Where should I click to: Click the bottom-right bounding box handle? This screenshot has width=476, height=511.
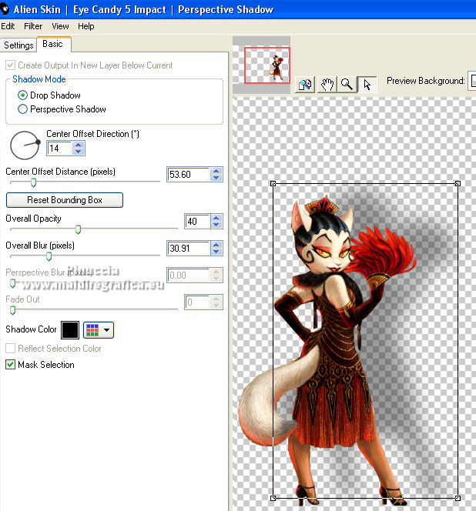[x=458, y=498]
